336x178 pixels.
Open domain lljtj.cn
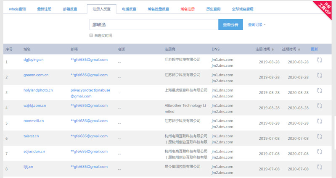(28, 167)
